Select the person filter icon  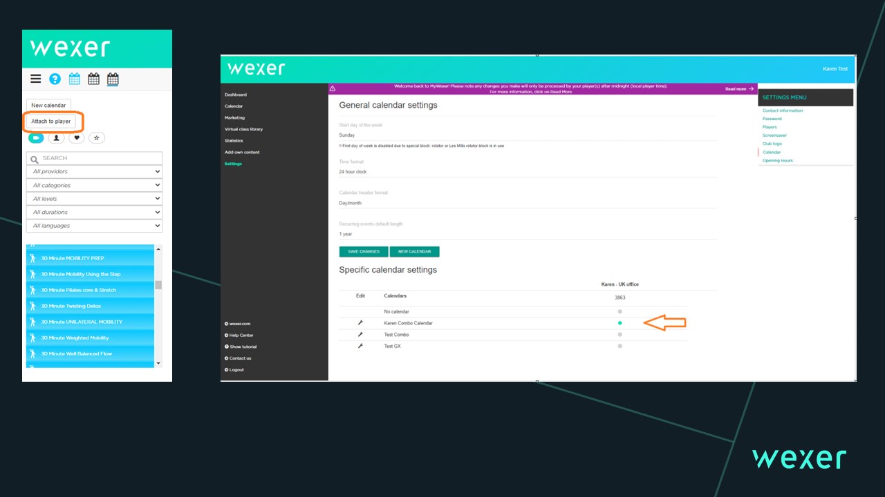pyautogui.click(x=56, y=138)
